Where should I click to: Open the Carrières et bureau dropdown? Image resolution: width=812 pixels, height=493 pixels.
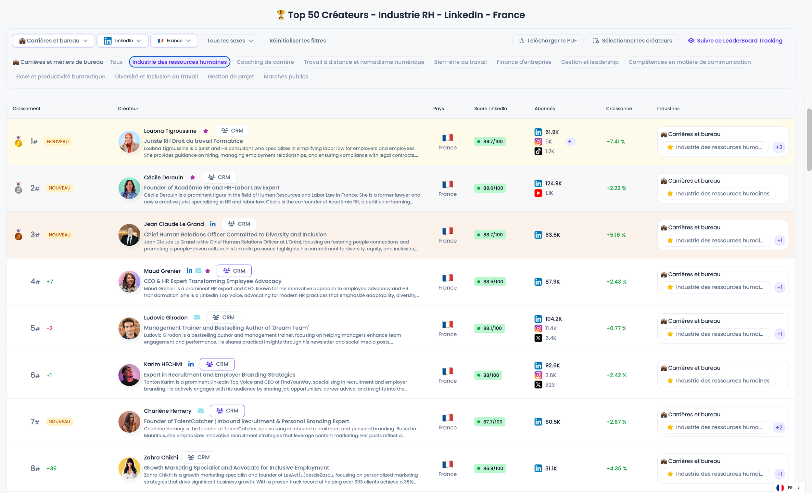click(53, 41)
